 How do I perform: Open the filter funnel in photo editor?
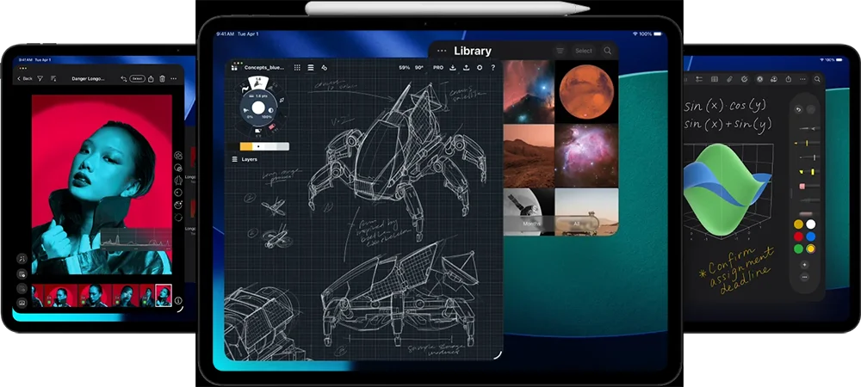point(40,78)
